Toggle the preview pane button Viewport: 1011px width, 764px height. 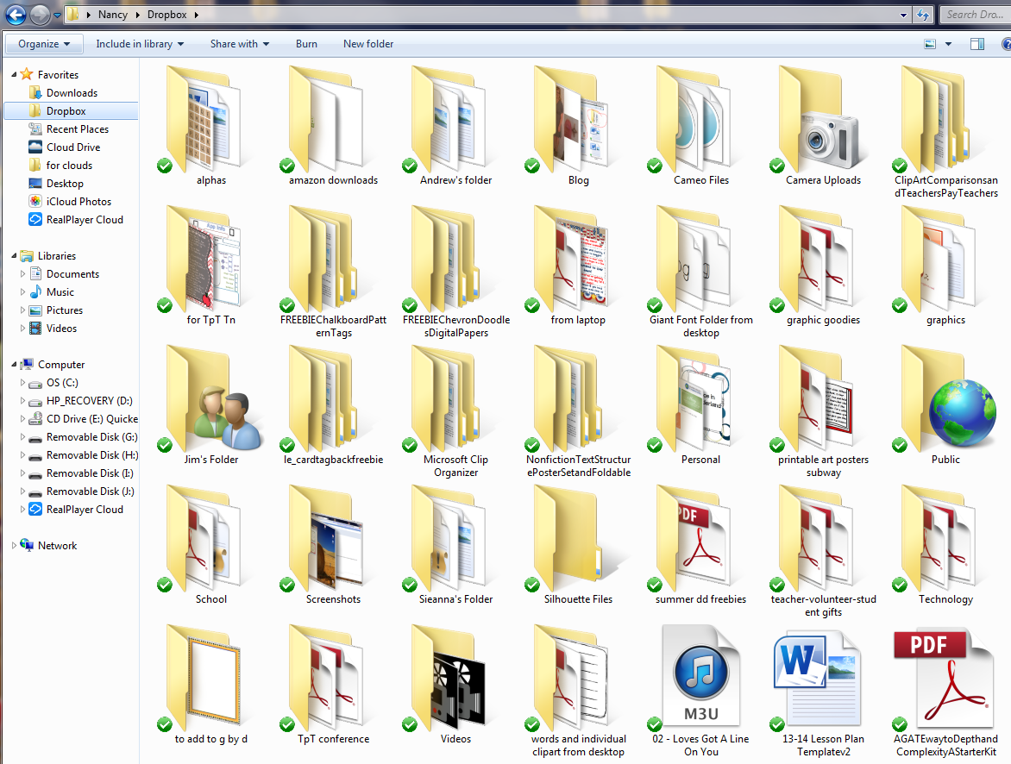click(x=976, y=44)
